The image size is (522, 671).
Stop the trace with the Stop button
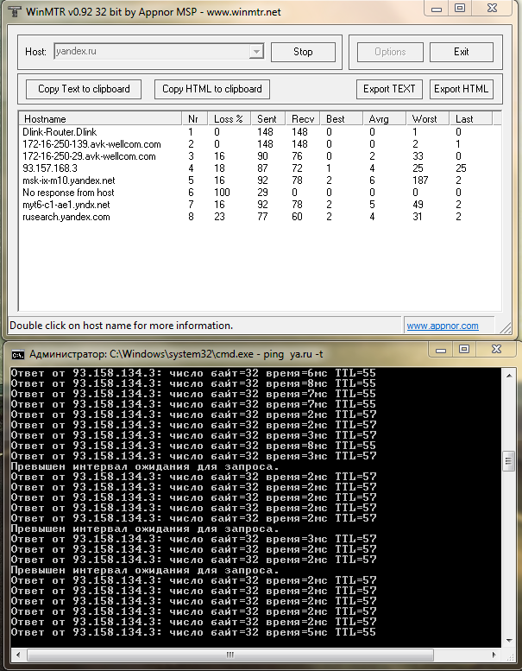(303, 52)
